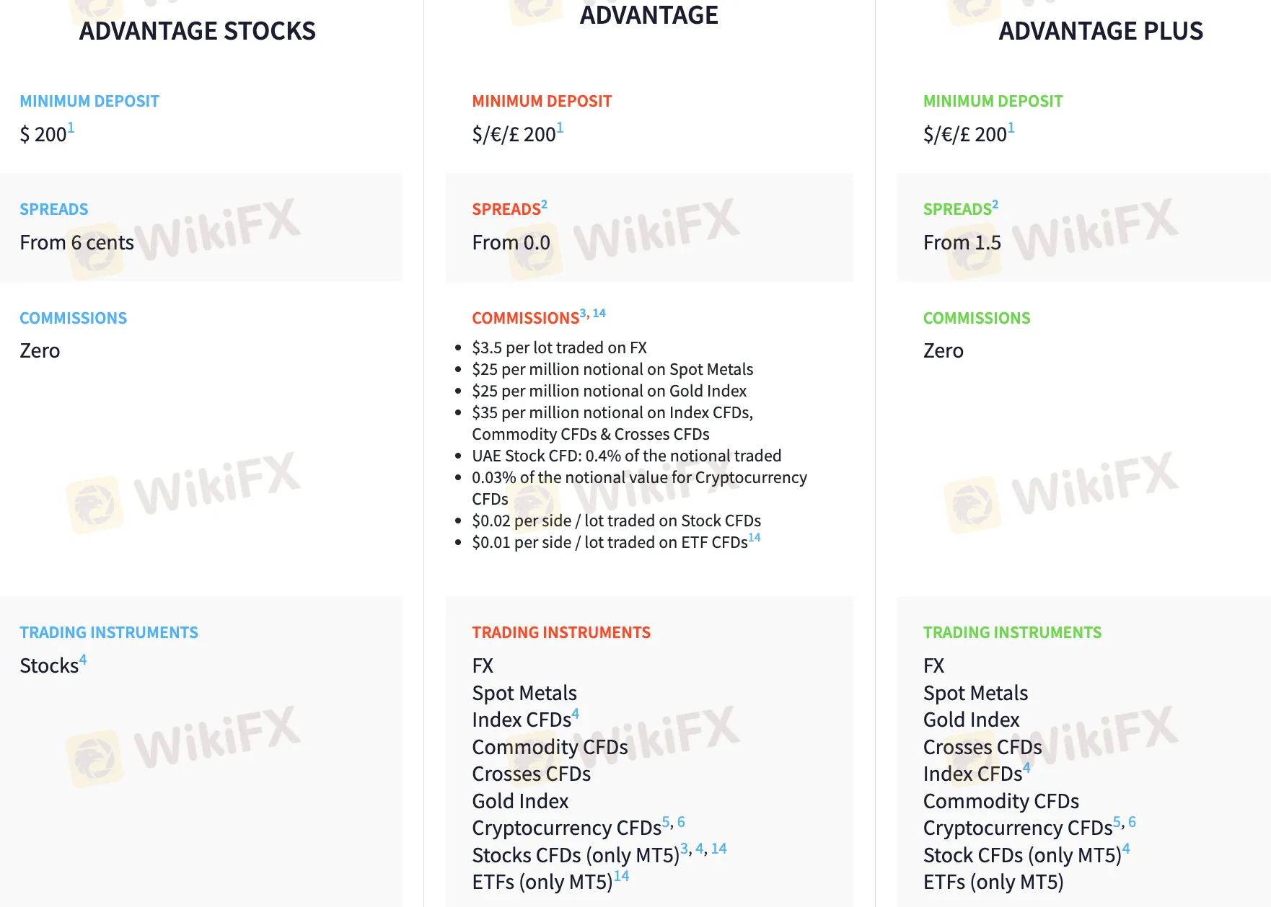Click footnote 14 beside the COMMISSIONS heading
Viewport: 1271px width, 907px height.
pos(599,314)
